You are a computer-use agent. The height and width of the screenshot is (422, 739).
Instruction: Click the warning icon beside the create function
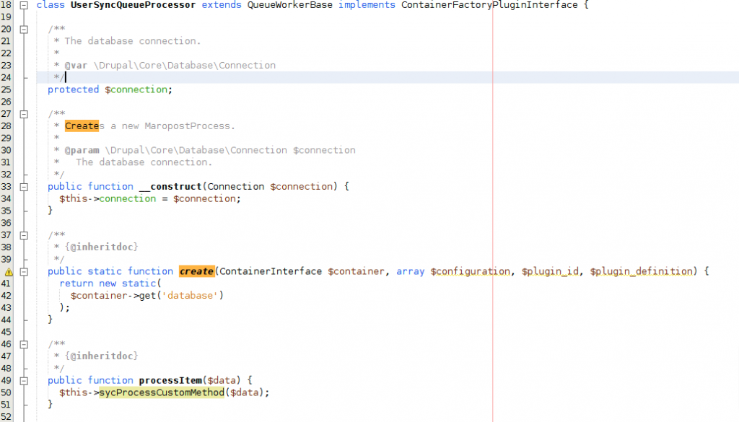9,272
